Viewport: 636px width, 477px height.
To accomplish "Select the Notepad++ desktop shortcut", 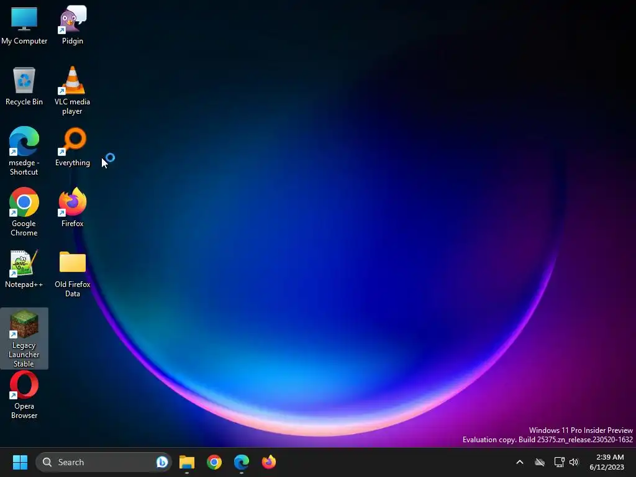I will tap(24, 270).
